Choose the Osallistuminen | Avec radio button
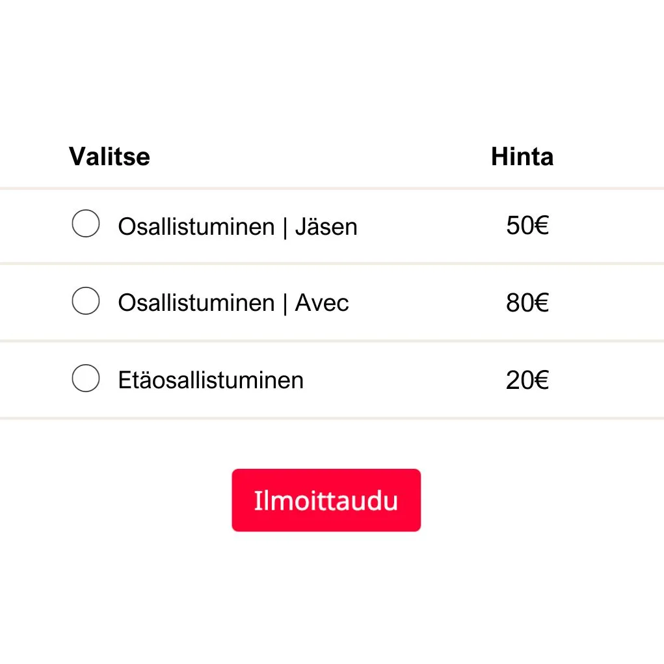This screenshot has width=664, height=664. click(85, 301)
